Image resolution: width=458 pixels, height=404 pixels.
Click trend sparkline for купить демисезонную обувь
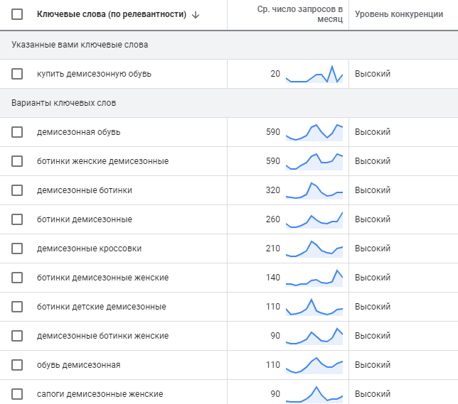click(x=314, y=75)
